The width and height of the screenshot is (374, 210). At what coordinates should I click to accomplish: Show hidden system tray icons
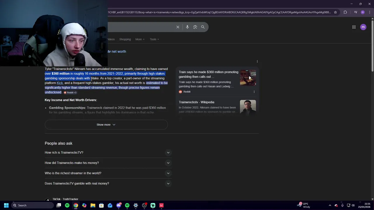point(330,205)
